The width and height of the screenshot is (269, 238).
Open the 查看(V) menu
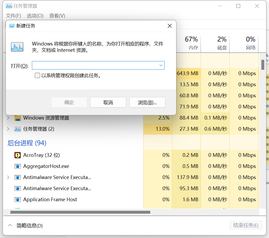click(57, 16)
